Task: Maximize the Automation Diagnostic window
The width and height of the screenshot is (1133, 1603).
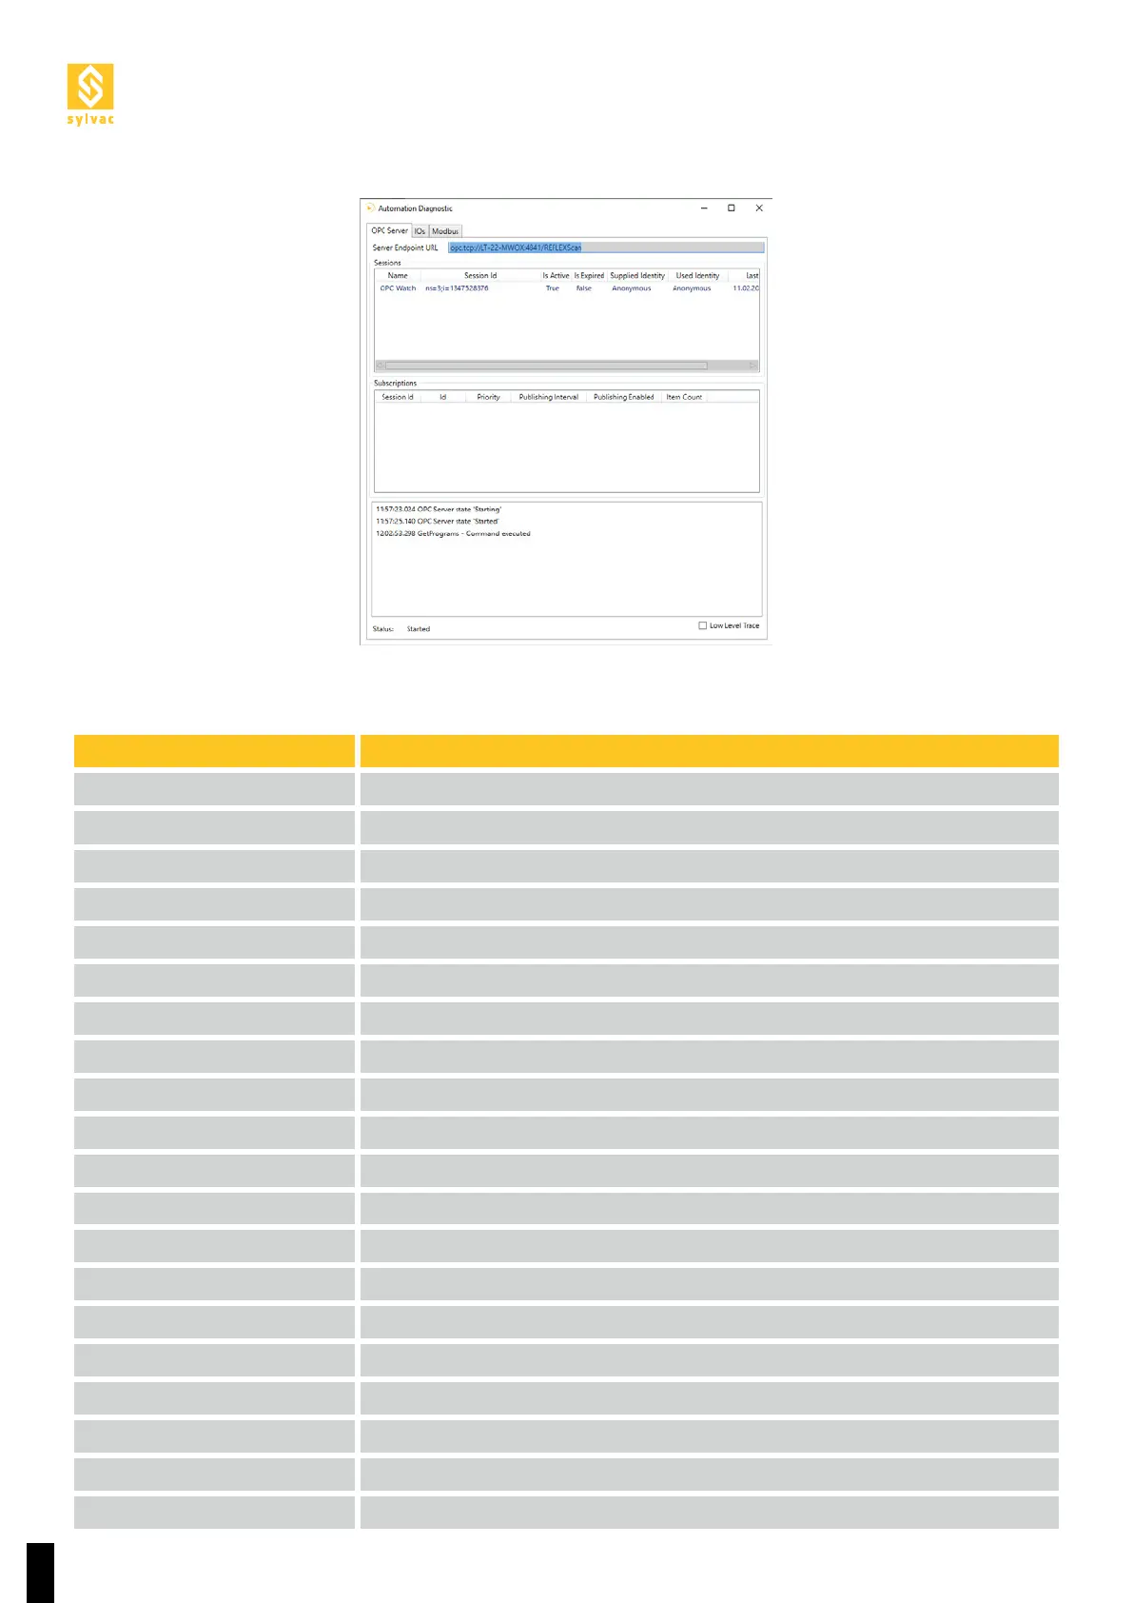Action: pos(732,208)
